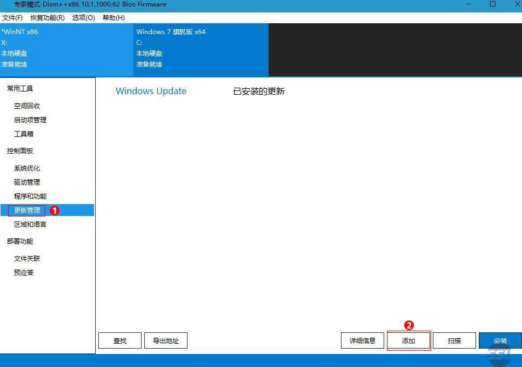Image resolution: width=522 pixels, height=367 pixels.
Task: Open 启动项管理 in the sidebar
Action: (x=30, y=120)
